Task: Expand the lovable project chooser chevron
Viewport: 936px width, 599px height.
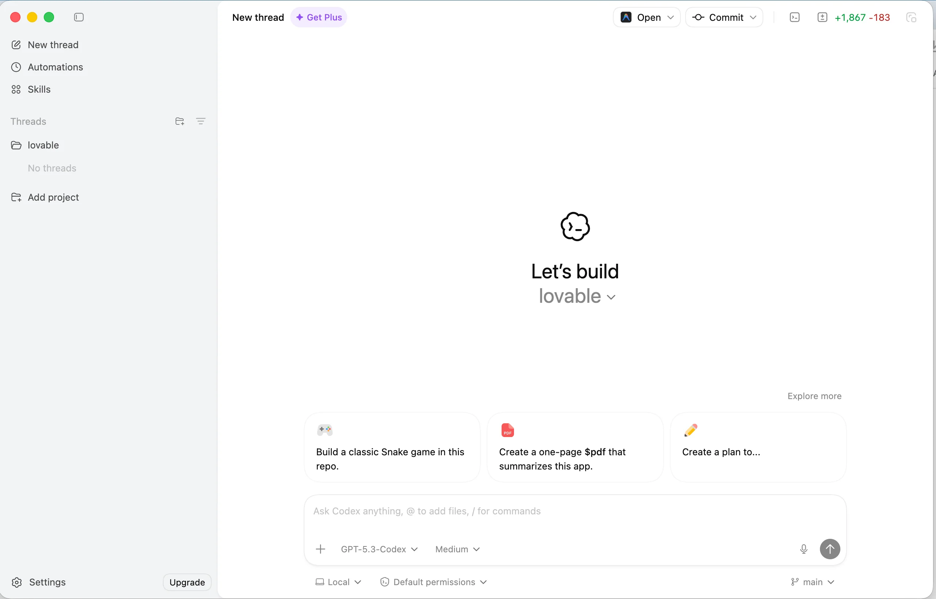Action: (611, 298)
